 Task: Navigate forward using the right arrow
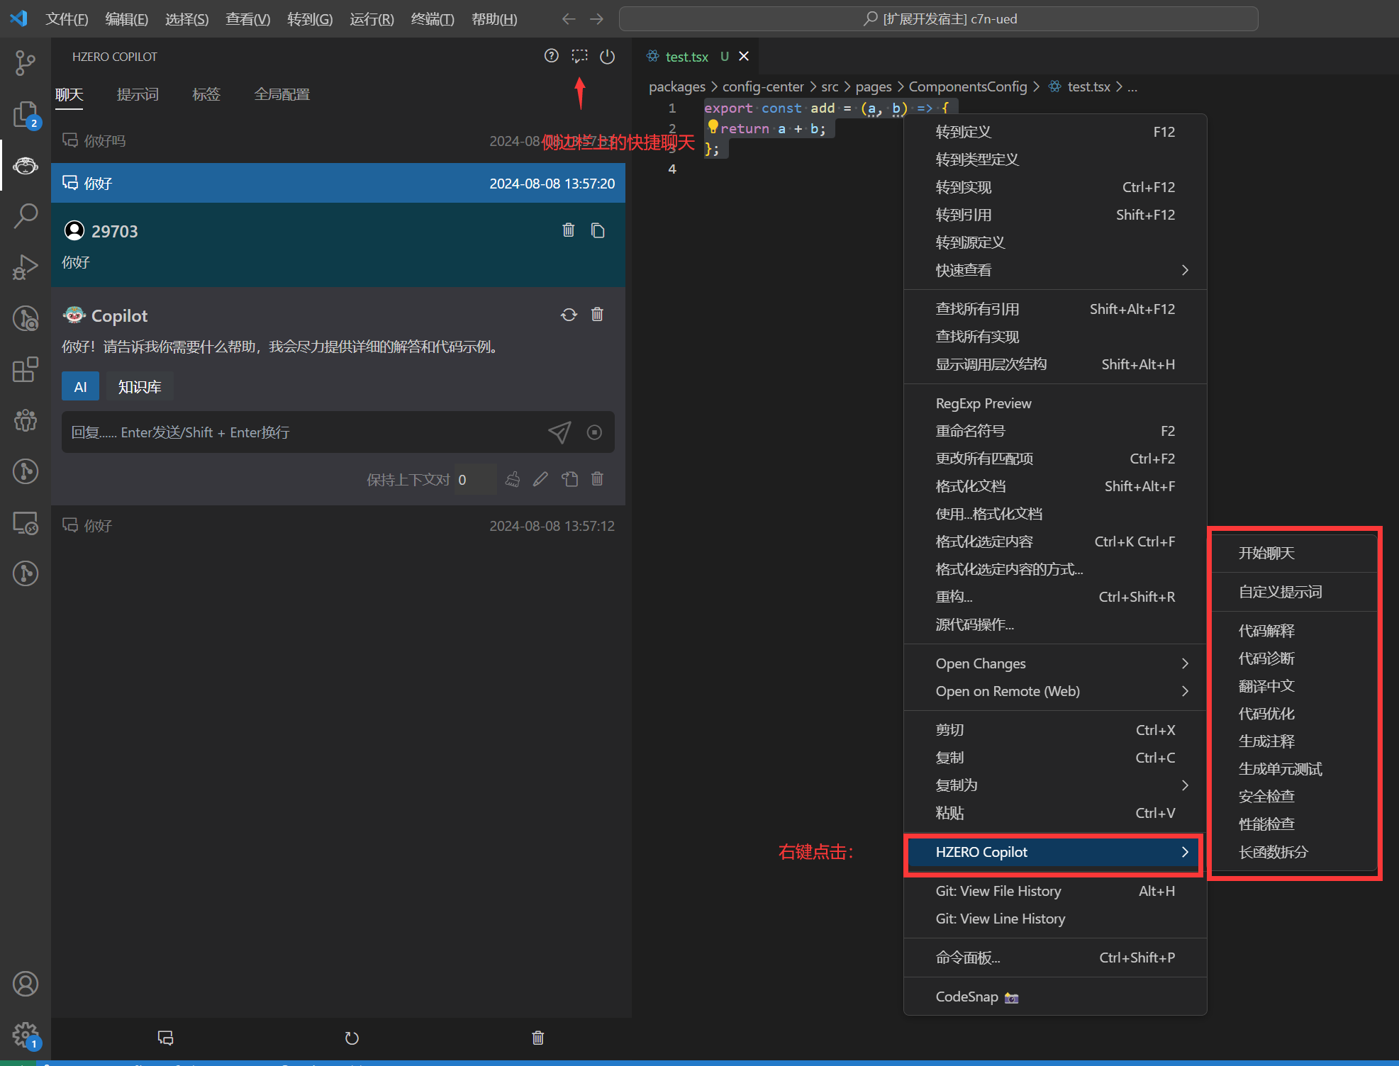(x=596, y=19)
